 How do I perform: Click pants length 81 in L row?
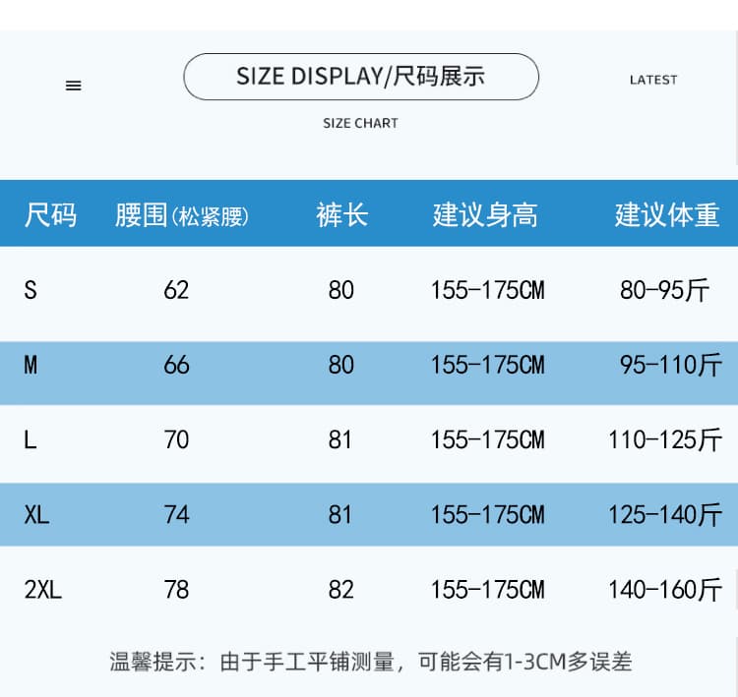coord(339,440)
